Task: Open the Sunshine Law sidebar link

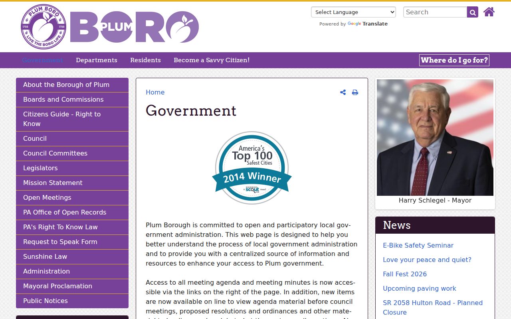Action: 72,257
